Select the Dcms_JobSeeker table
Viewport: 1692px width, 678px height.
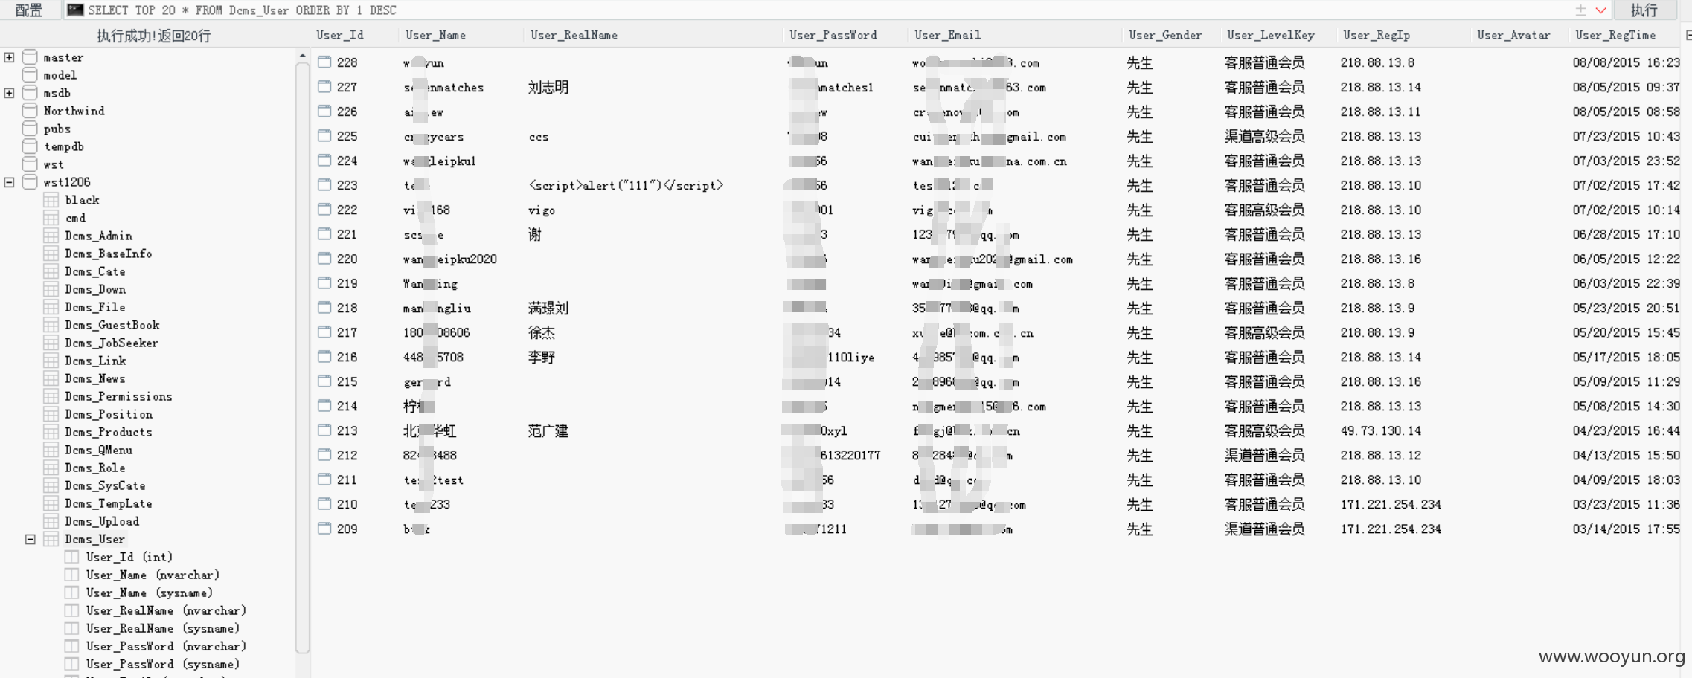[x=112, y=343]
